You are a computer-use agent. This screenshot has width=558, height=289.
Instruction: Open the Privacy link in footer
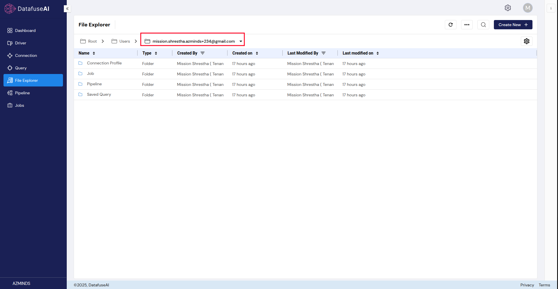click(x=527, y=285)
